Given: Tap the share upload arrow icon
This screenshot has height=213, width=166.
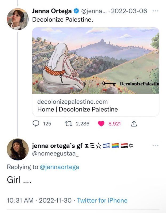Looking at the screenshot, I should (134, 124).
